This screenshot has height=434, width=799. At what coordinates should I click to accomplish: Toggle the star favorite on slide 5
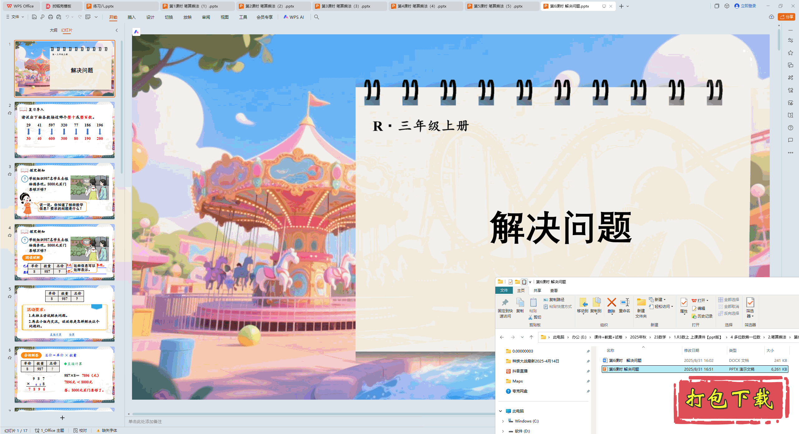point(10,297)
